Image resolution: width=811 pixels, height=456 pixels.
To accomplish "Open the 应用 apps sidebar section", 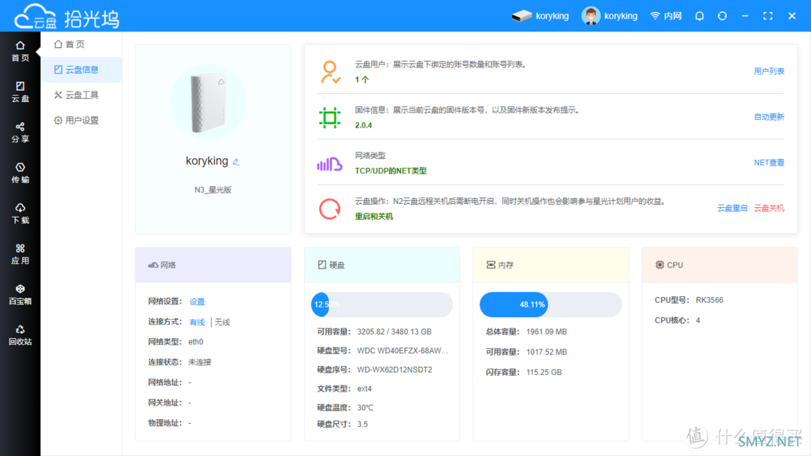I will tap(20, 254).
